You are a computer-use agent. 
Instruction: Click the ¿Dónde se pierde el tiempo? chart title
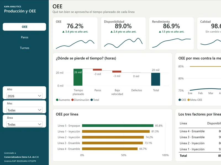point(86,58)
